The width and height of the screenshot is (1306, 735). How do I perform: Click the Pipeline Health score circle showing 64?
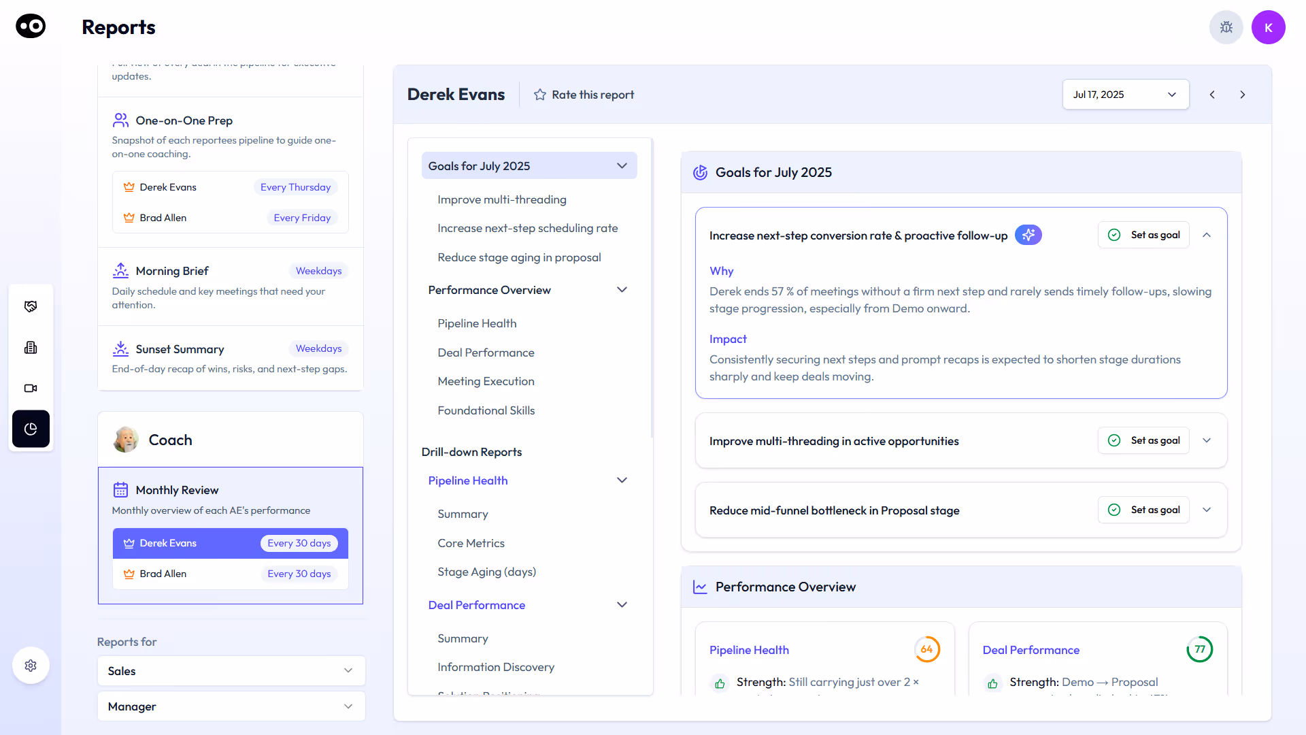click(x=927, y=649)
